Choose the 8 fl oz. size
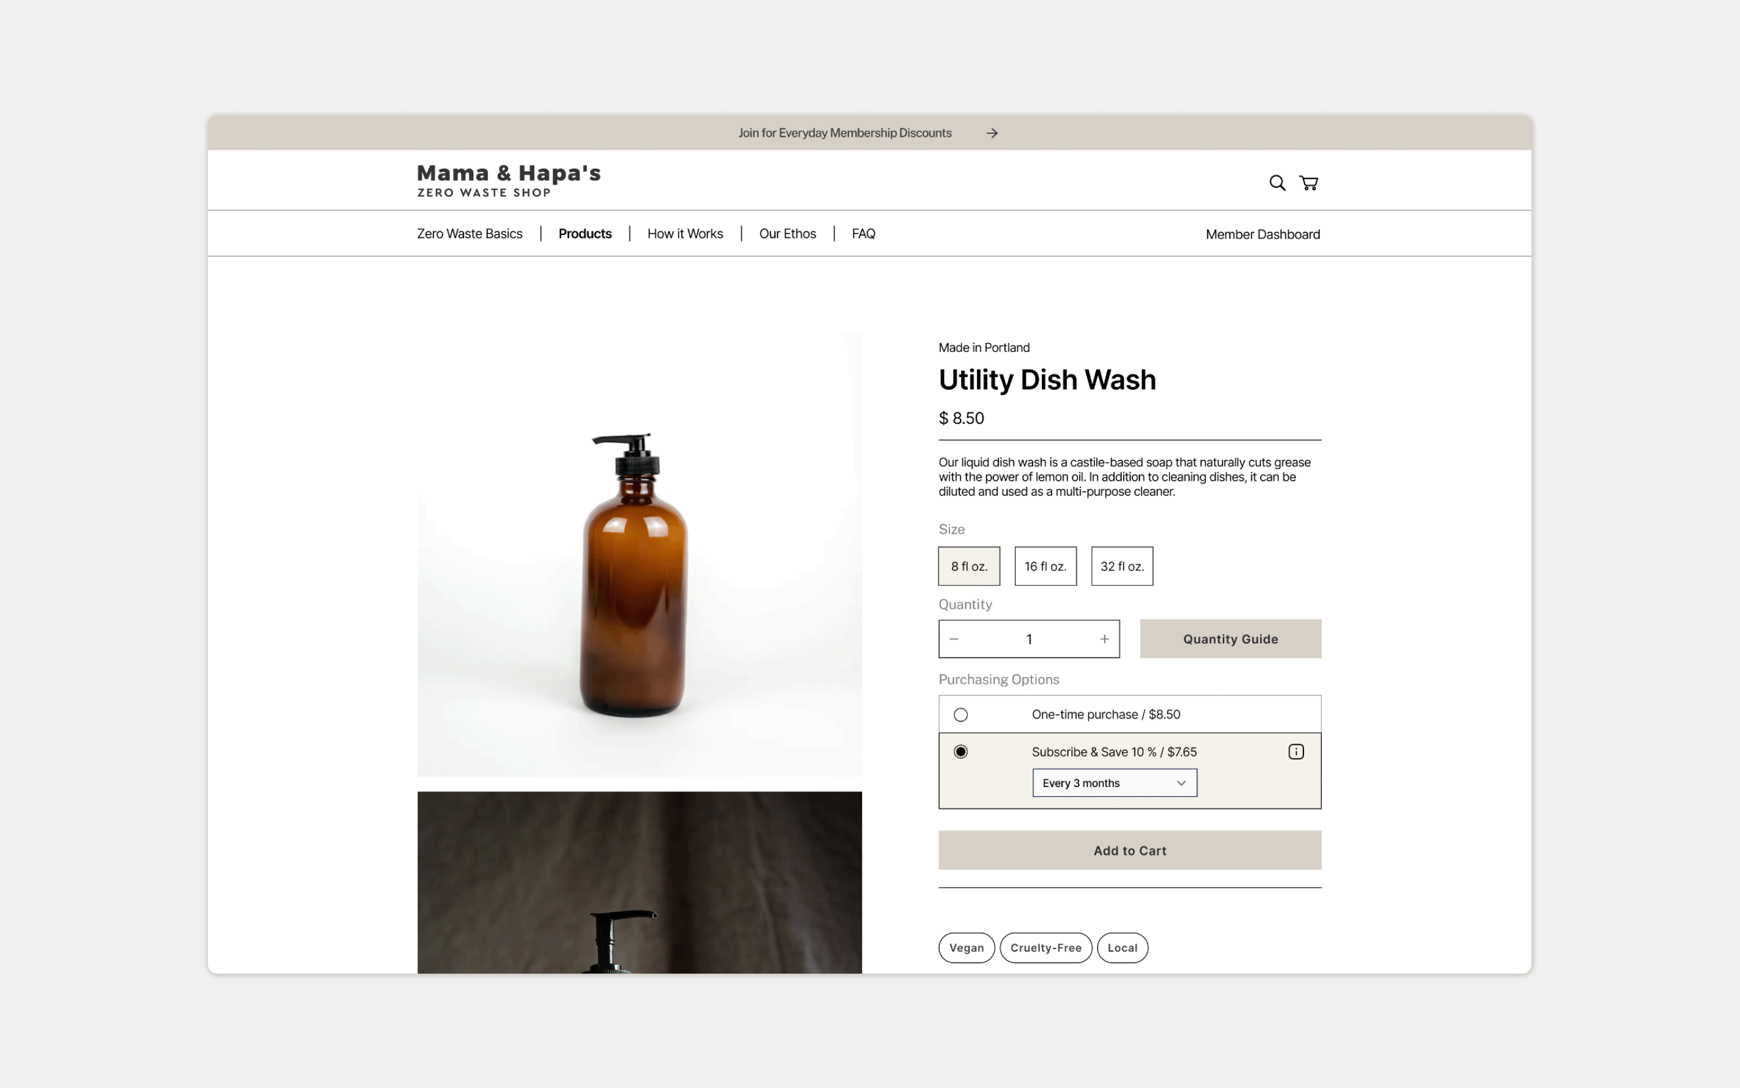1740x1088 pixels. [969, 566]
